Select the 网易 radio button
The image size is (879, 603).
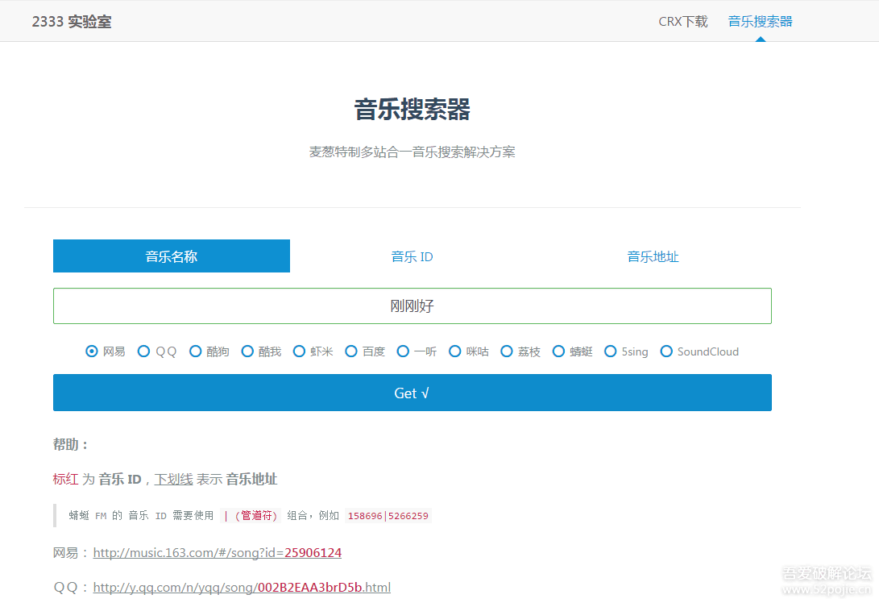pos(91,351)
